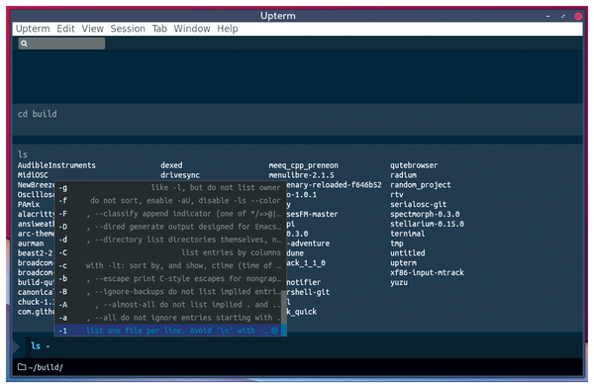Click spectmorph-0.3.0 entry
594x388 pixels.
pyautogui.click(x=425, y=215)
